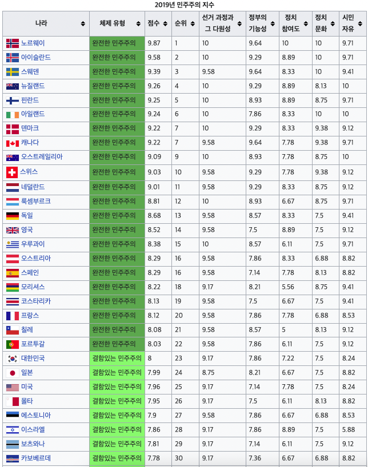Open the 이스라엘 country link
Image resolution: width=368 pixels, height=467 pixels.
(x=33, y=430)
